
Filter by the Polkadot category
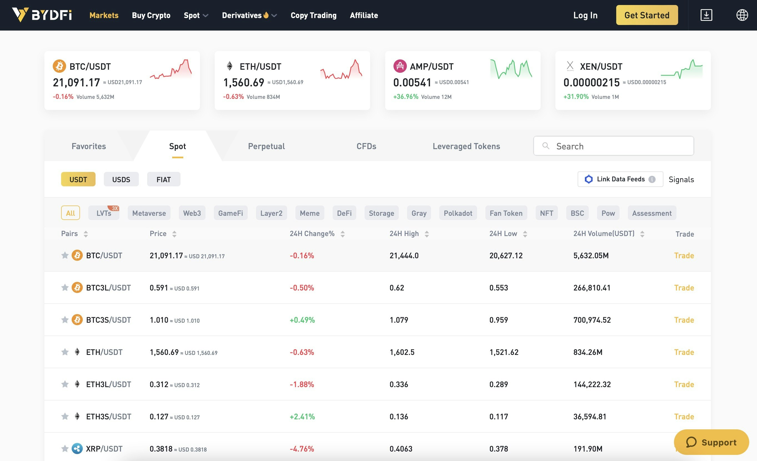458,213
